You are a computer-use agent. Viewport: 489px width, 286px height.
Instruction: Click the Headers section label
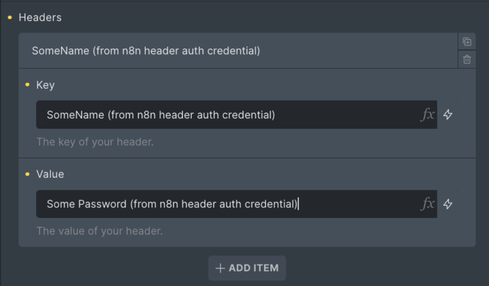(x=40, y=18)
